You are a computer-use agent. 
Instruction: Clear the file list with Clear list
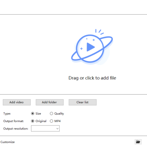82,102
